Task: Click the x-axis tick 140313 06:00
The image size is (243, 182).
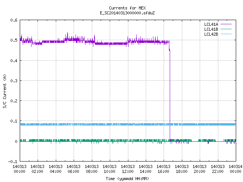Action: (x=73, y=169)
